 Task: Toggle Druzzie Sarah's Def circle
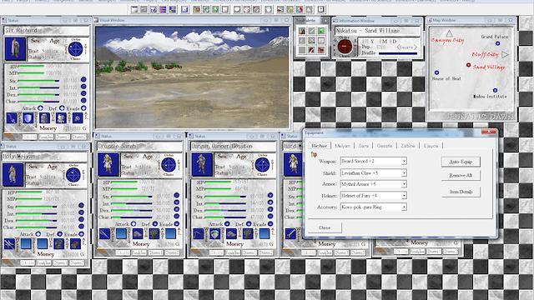coord(155,224)
